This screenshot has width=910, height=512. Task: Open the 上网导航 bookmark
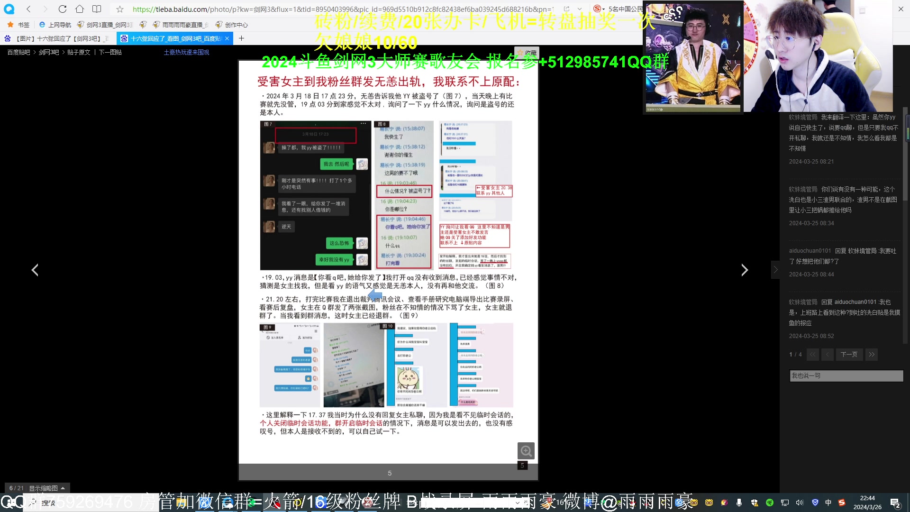pyautogui.click(x=55, y=25)
